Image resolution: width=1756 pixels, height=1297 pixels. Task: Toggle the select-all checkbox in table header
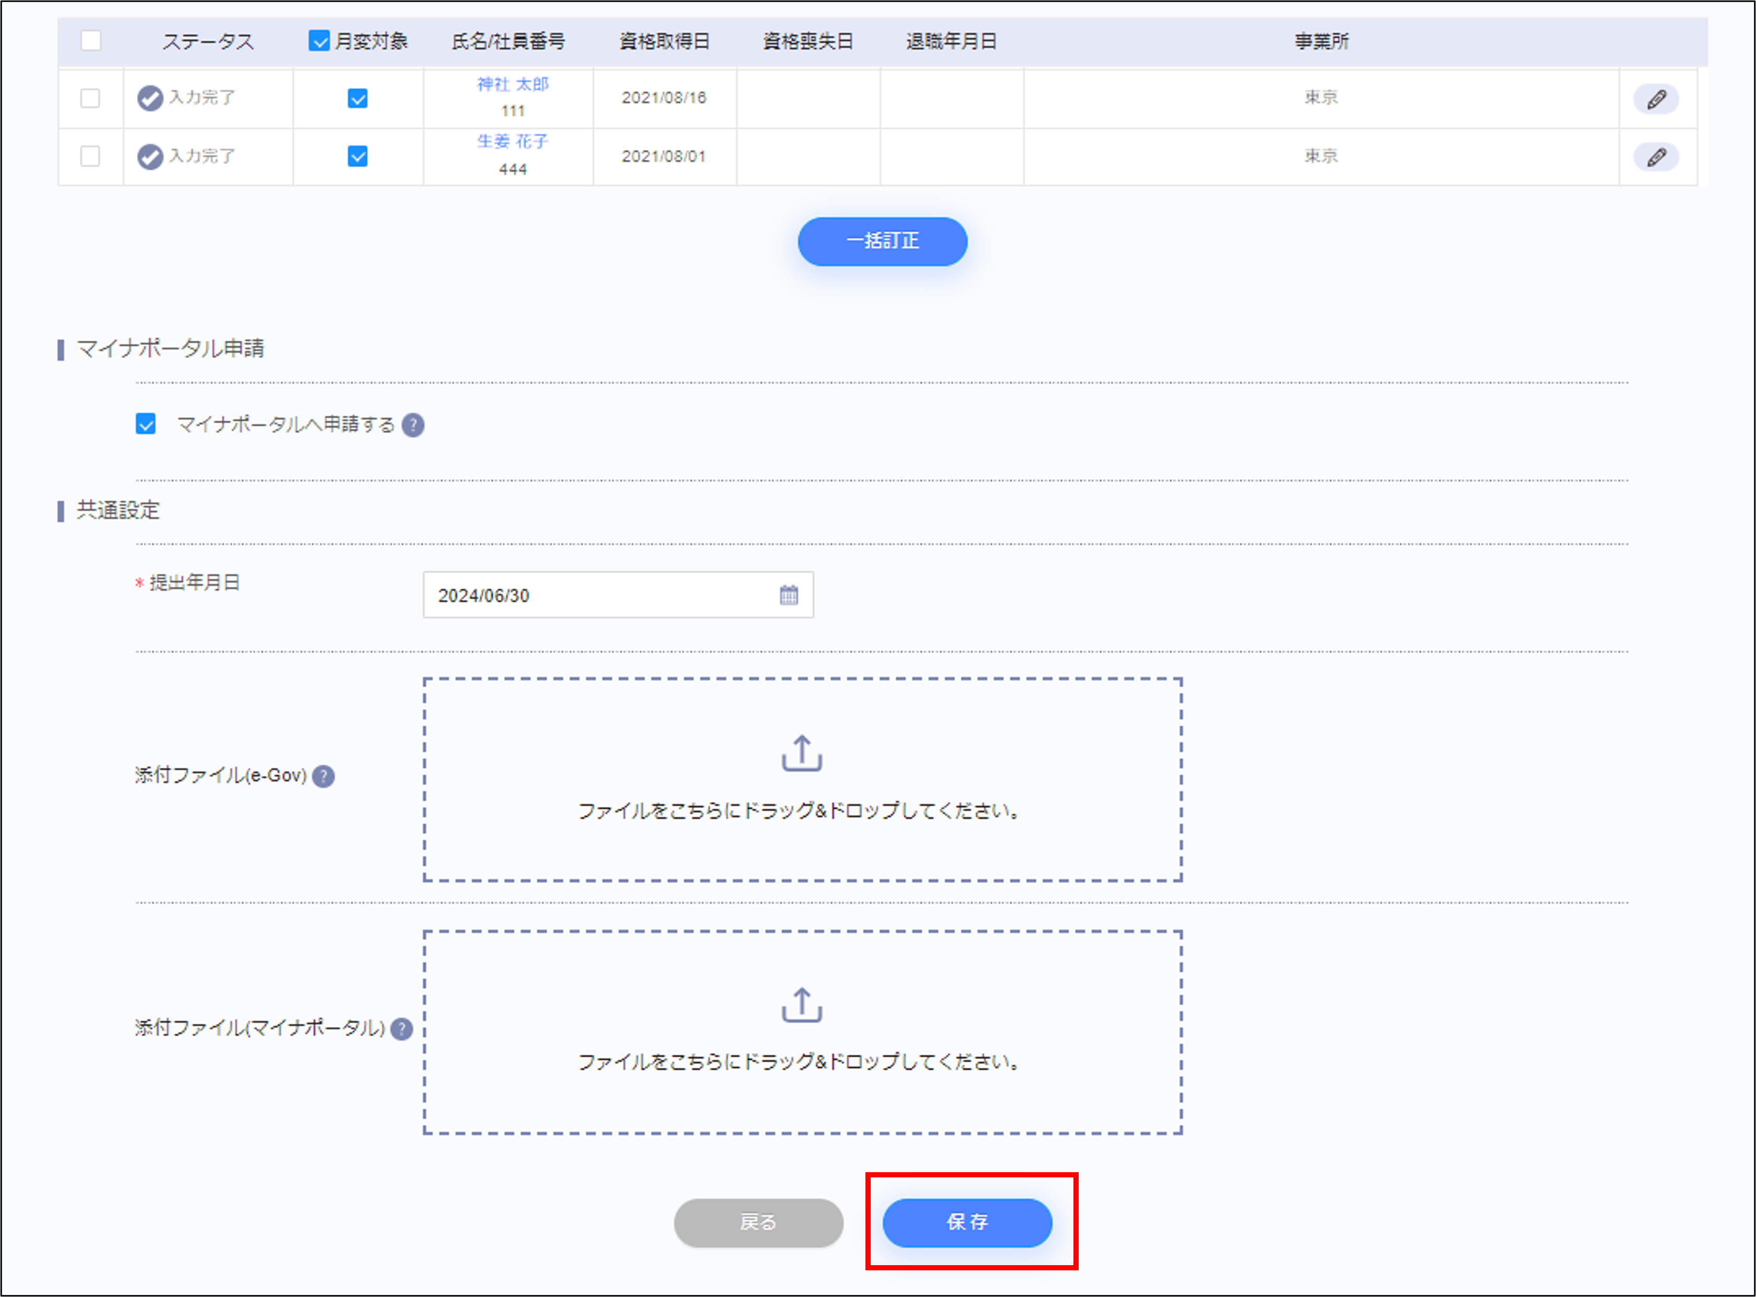[x=91, y=41]
